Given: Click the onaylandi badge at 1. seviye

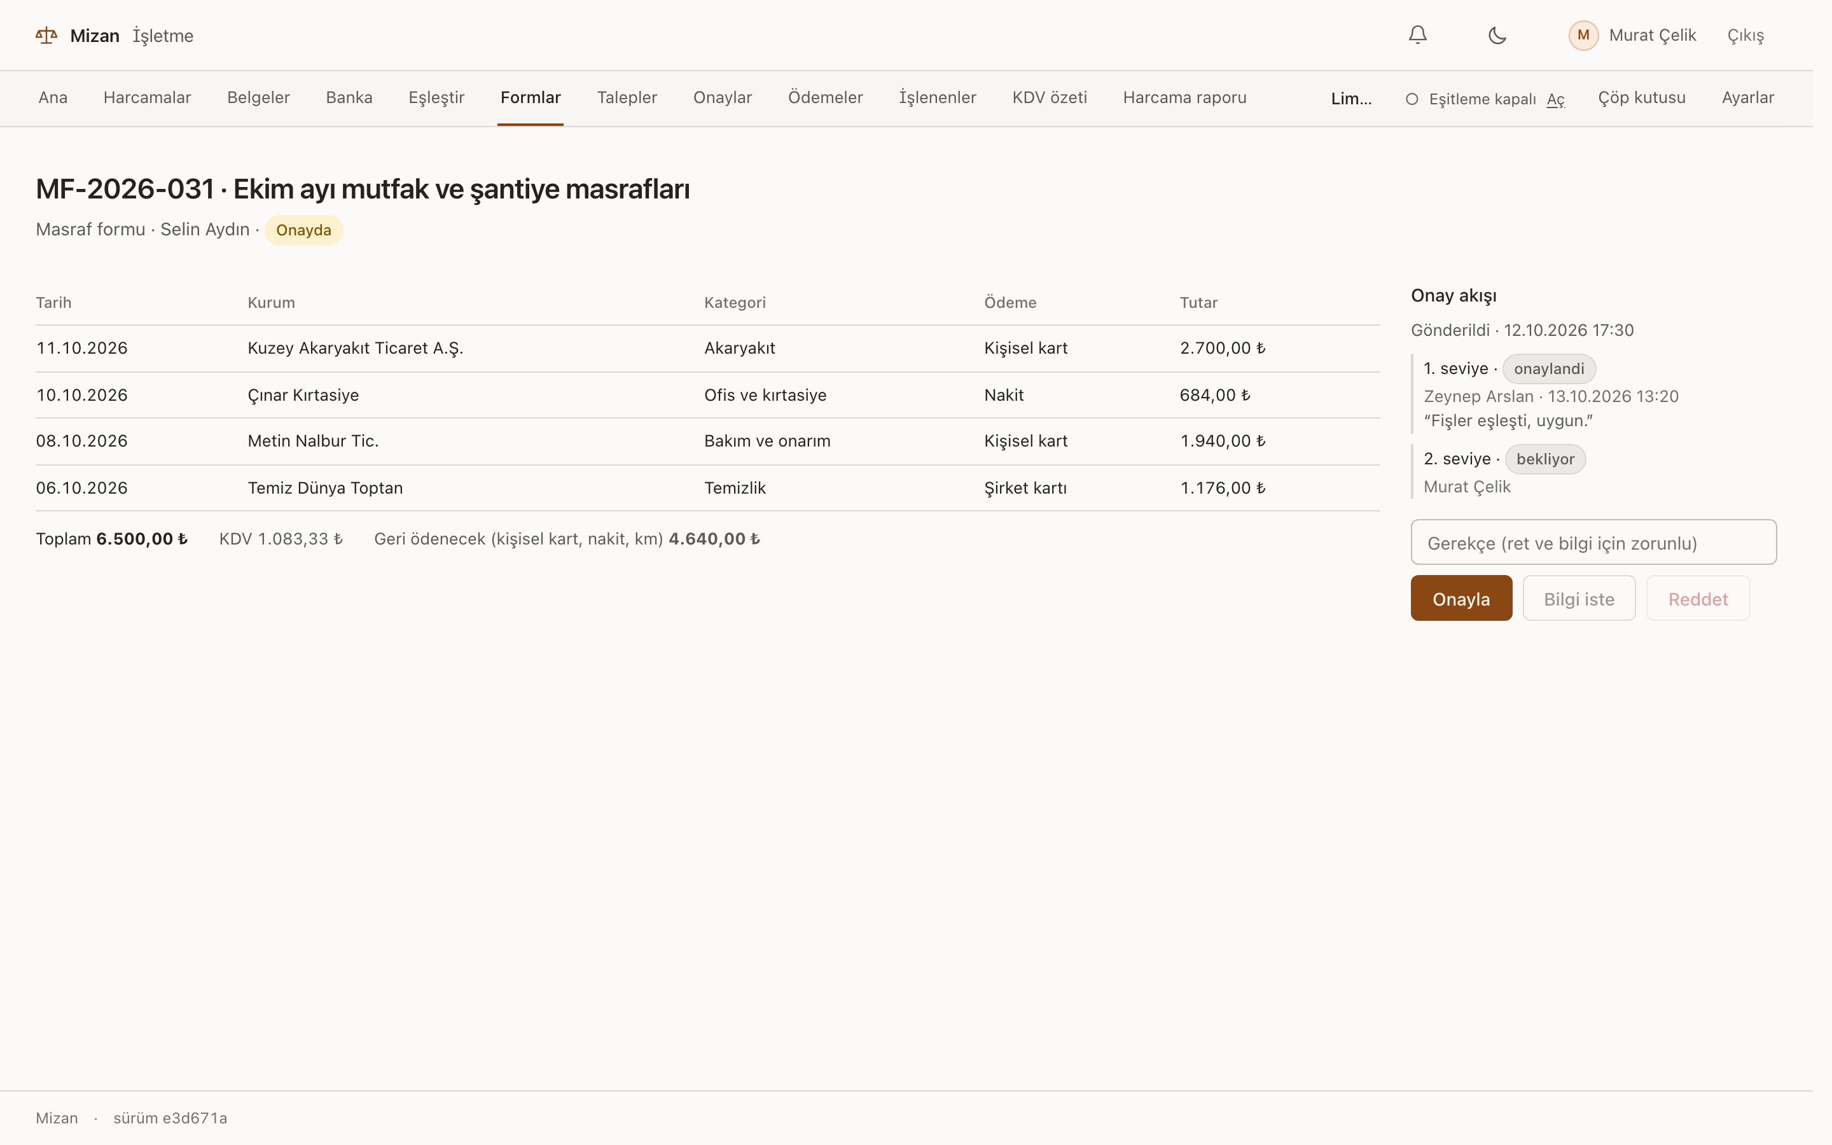Looking at the screenshot, I should [x=1549, y=369].
